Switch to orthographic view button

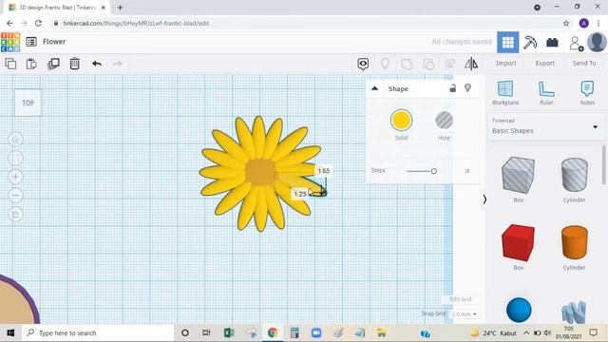pos(15,214)
